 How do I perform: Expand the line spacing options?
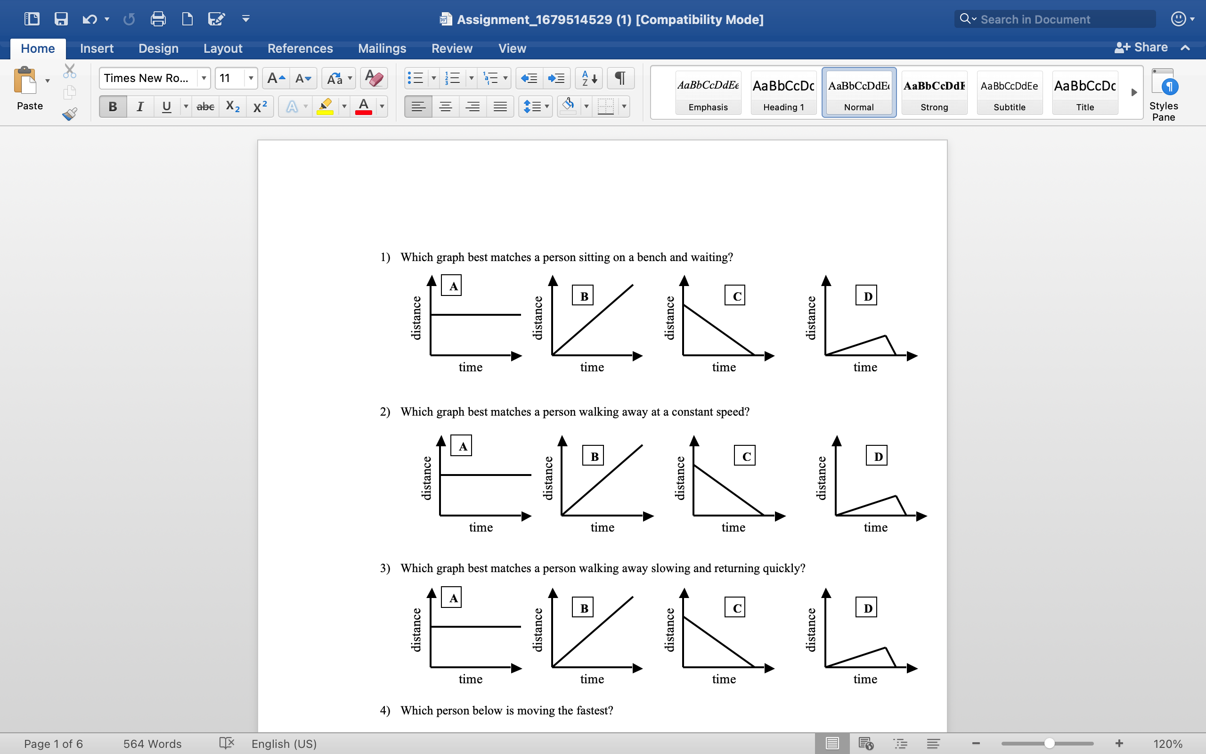546,106
